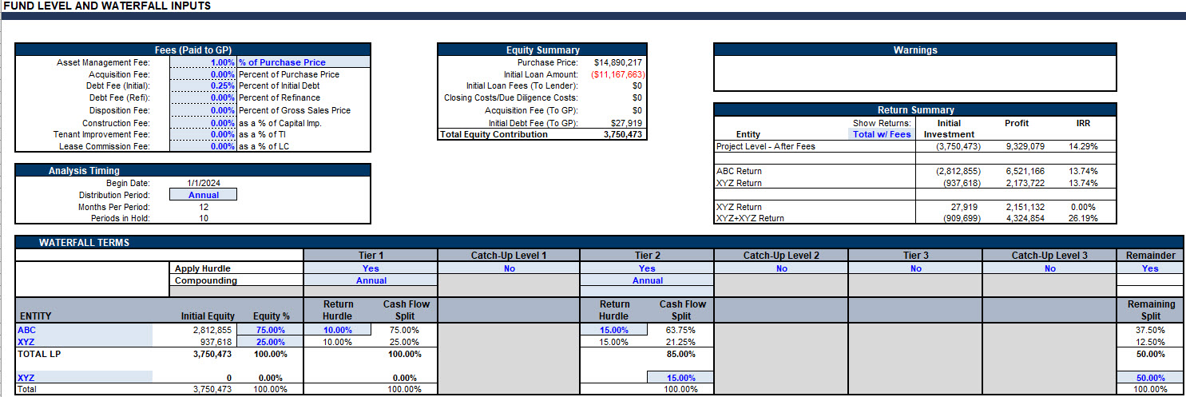Click the ABC entity name cell

84,330
